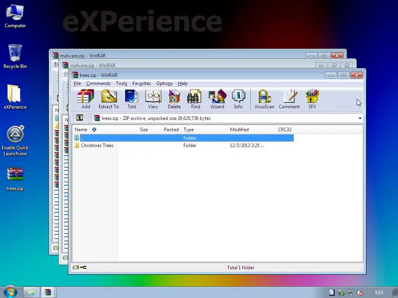Click the Total 1 folder status text
This screenshot has height=298, width=398.
pyautogui.click(x=240, y=268)
